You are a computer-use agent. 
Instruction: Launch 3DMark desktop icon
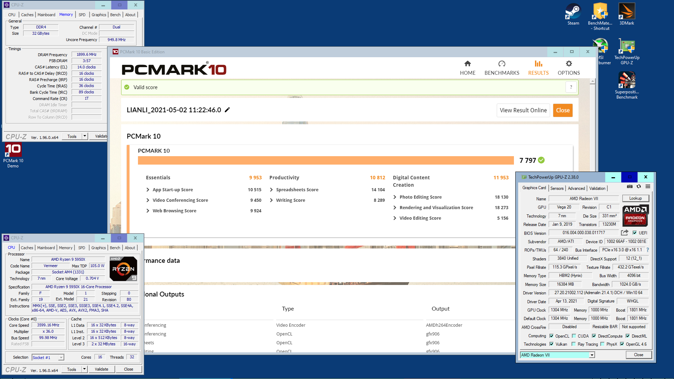pyautogui.click(x=627, y=14)
